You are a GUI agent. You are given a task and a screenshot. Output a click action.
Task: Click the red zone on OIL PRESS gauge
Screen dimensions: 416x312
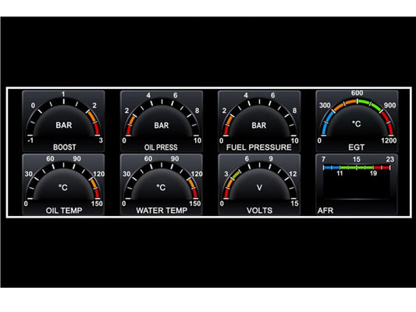tap(129, 130)
